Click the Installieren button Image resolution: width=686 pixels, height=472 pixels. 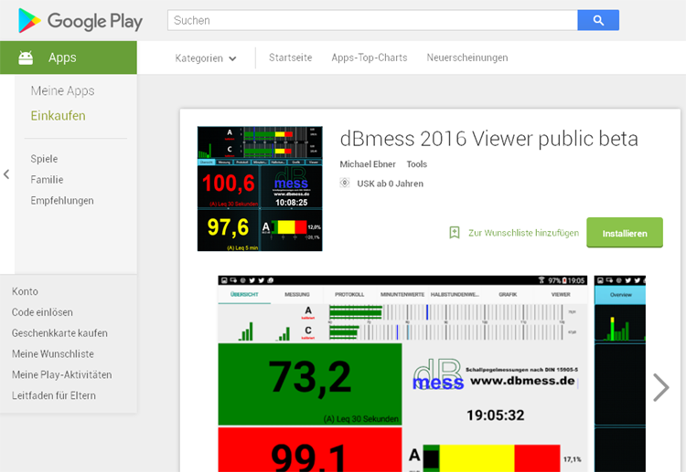click(625, 233)
